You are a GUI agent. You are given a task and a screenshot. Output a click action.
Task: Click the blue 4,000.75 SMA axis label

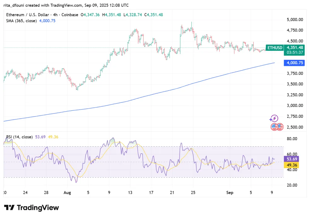click(293, 63)
